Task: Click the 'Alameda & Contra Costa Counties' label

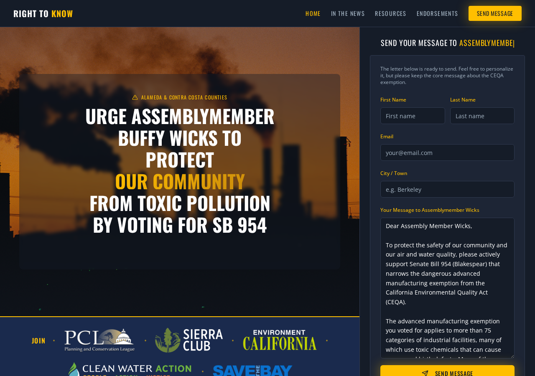Action: coord(184,97)
